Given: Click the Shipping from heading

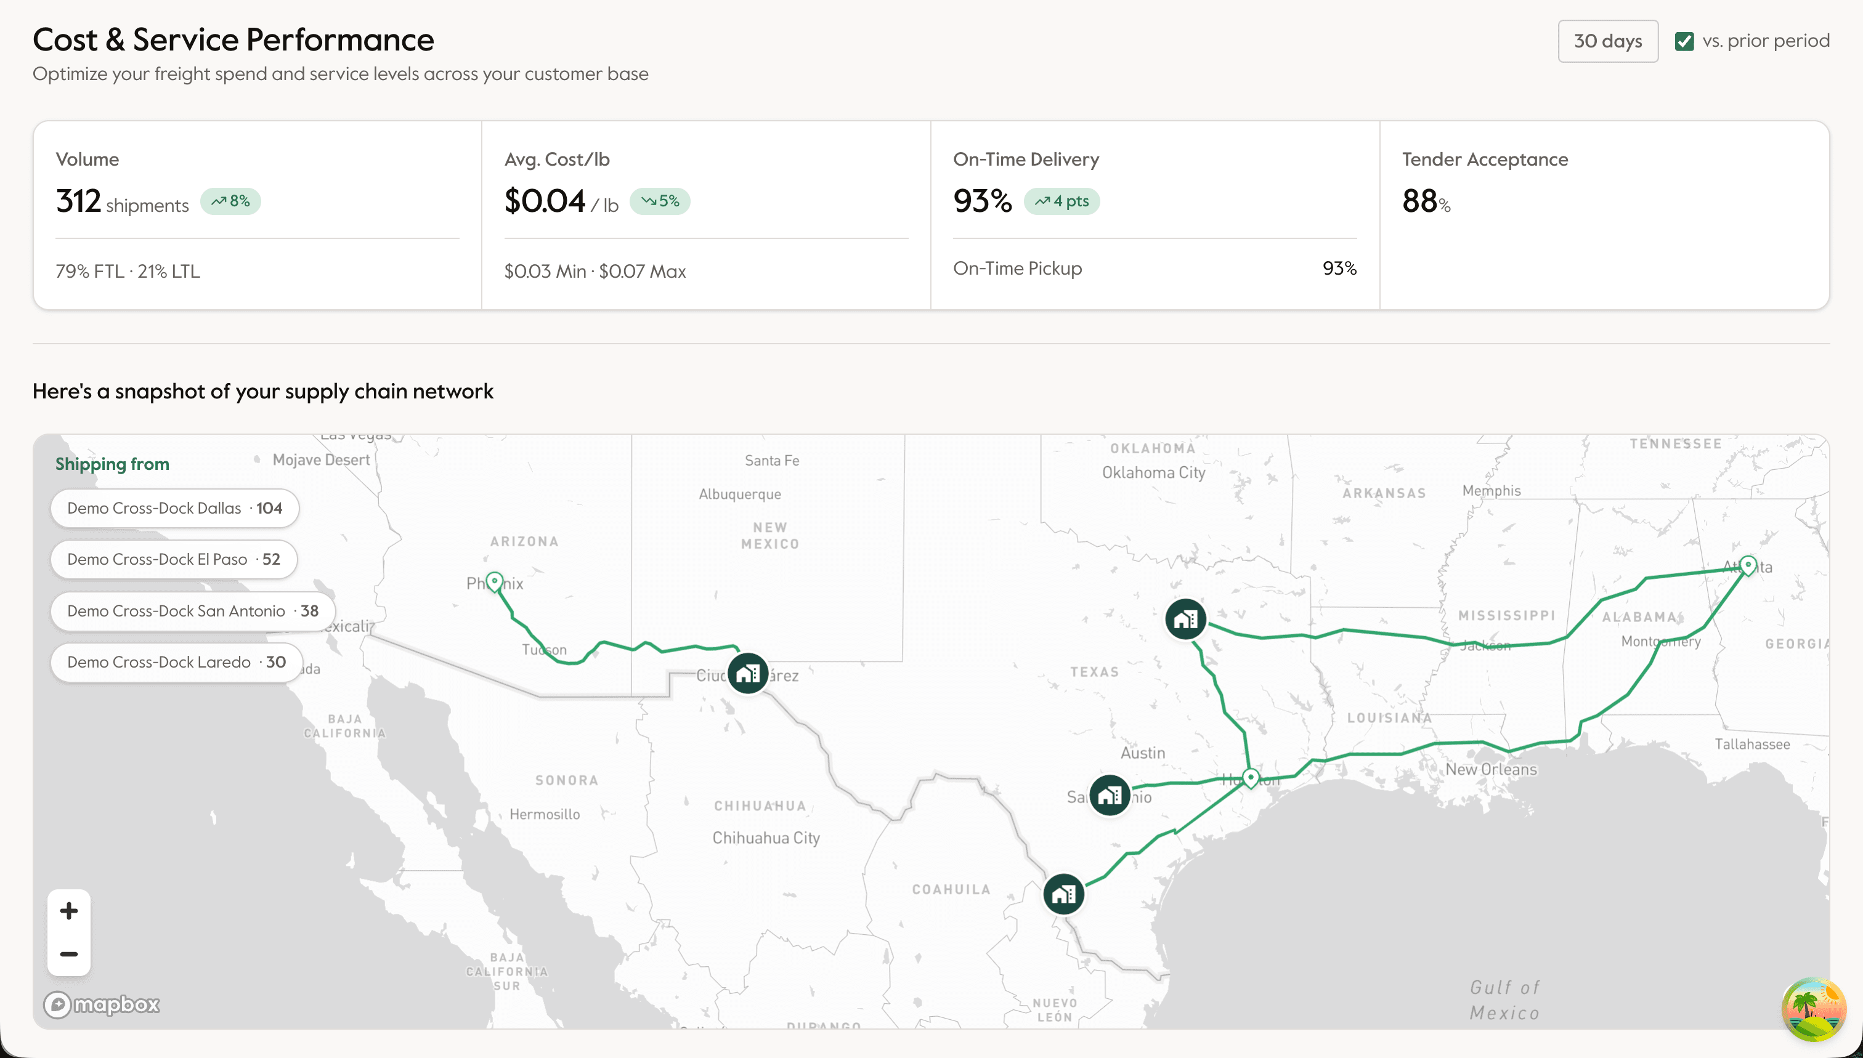Looking at the screenshot, I should click(x=112, y=464).
